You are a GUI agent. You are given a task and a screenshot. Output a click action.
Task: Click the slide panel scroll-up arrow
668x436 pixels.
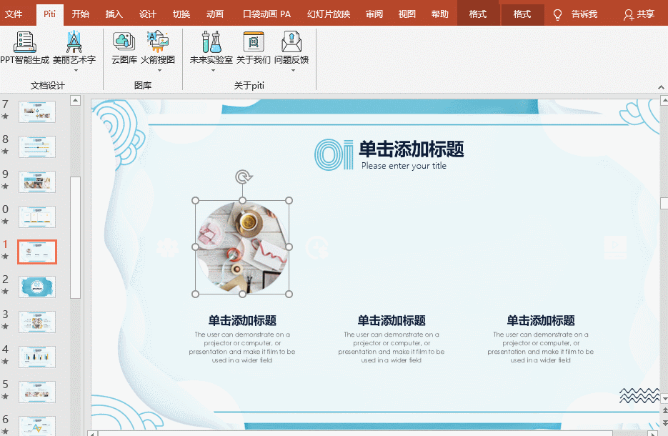(75, 100)
